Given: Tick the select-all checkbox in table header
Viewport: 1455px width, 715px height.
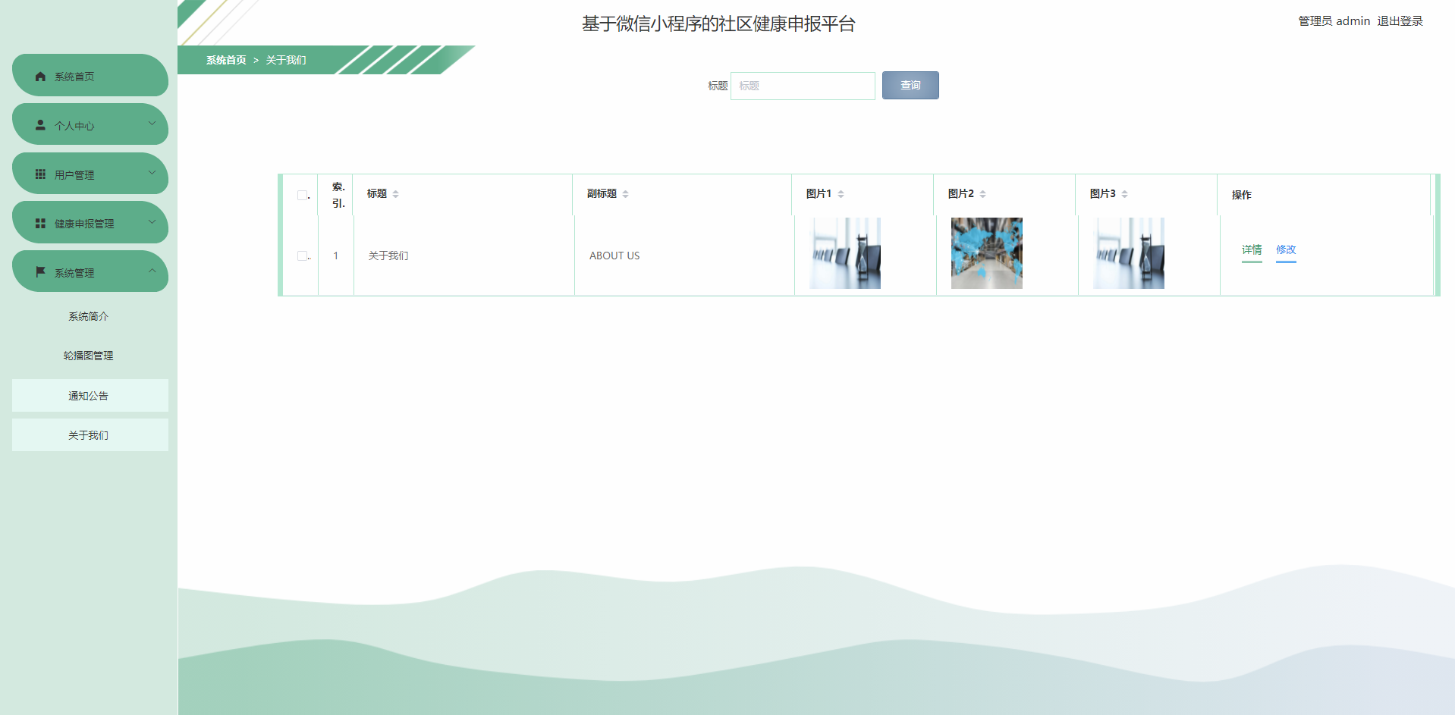Looking at the screenshot, I should pos(302,195).
